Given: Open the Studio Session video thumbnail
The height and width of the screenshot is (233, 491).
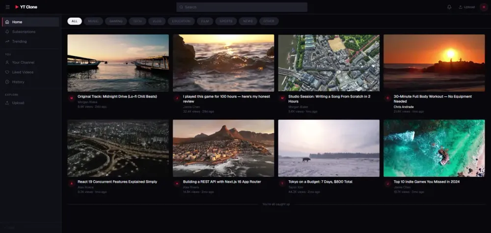Looking at the screenshot, I should 329,63.
